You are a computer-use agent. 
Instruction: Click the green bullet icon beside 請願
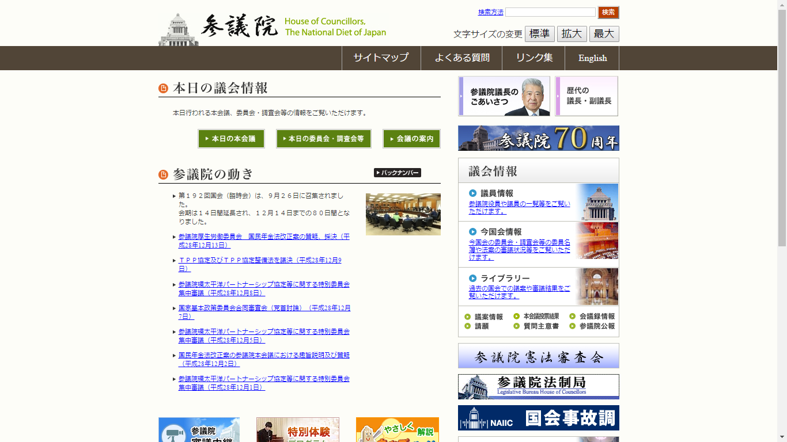point(468,326)
